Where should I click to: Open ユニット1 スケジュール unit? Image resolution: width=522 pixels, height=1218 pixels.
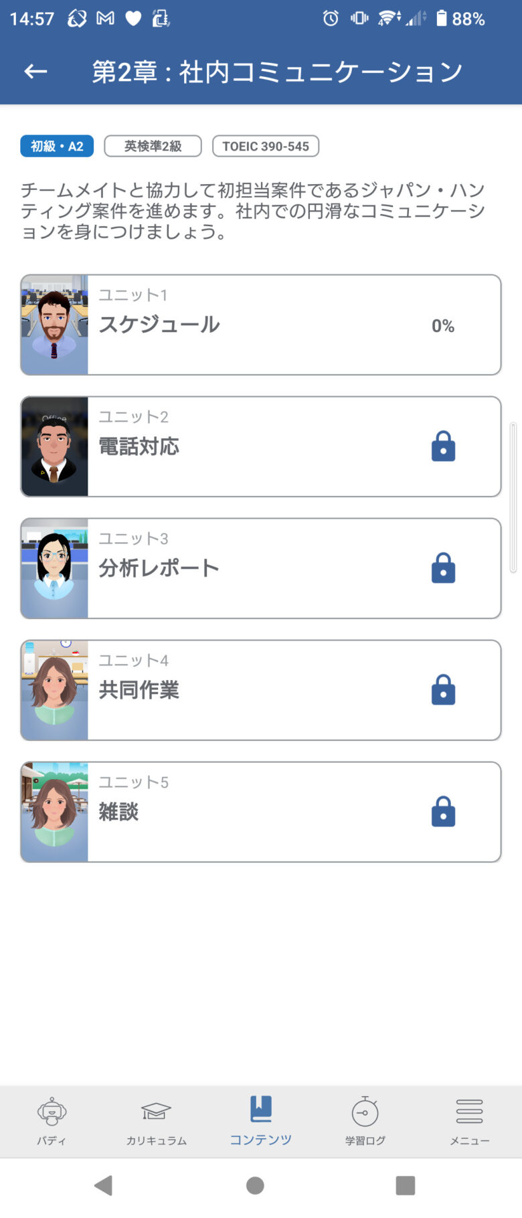(x=261, y=325)
